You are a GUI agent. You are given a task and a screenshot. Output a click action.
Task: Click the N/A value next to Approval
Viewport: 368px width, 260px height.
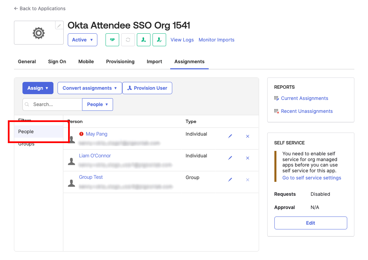[315, 208]
